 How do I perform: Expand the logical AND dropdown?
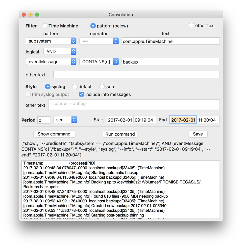coord(60,51)
